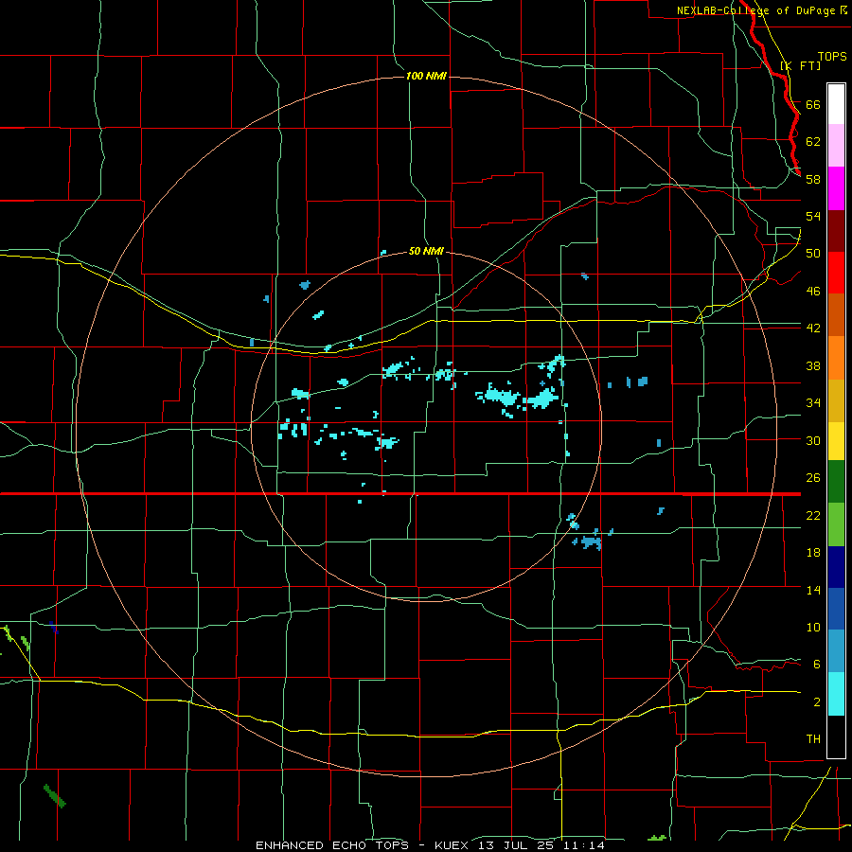Click the "30" legend value

point(813,440)
